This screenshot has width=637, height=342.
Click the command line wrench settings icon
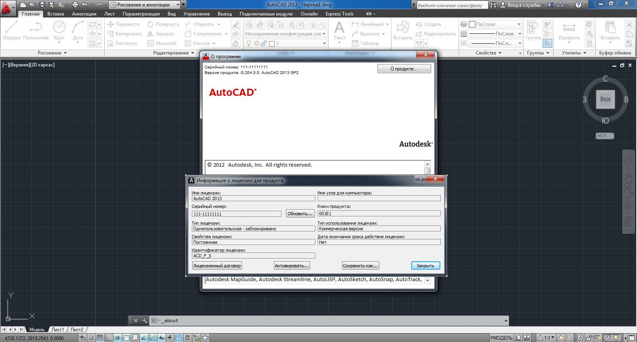(x=145, y=321)
